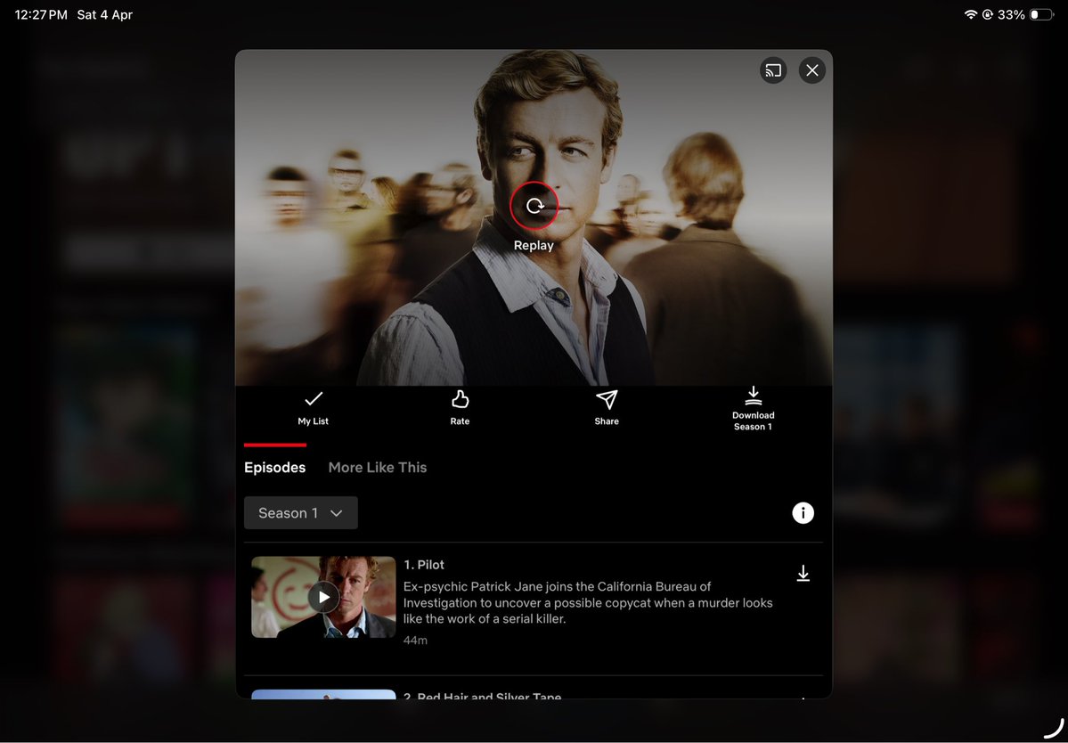Image resolution: width=1068 pixels, height=743 pixels.
Task: Play the Pilot episode thumbnail
Action: click(x=323, y=597)
